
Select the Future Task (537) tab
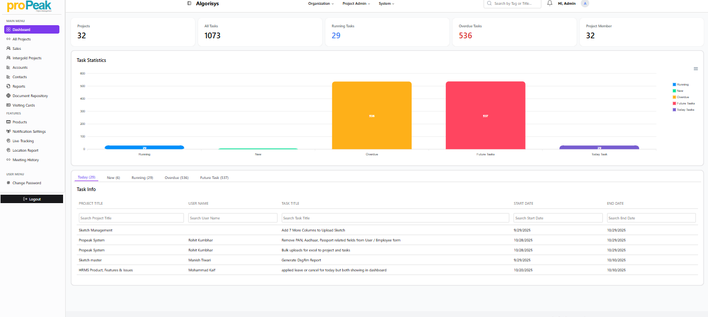(x=214, y=177)
